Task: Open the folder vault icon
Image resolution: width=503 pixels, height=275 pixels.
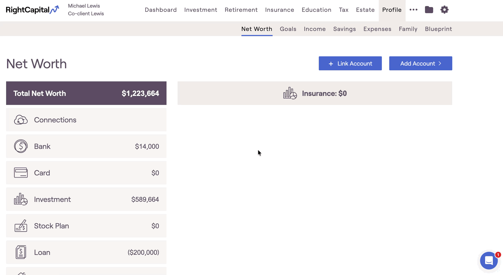Action: tap(429, 10)
